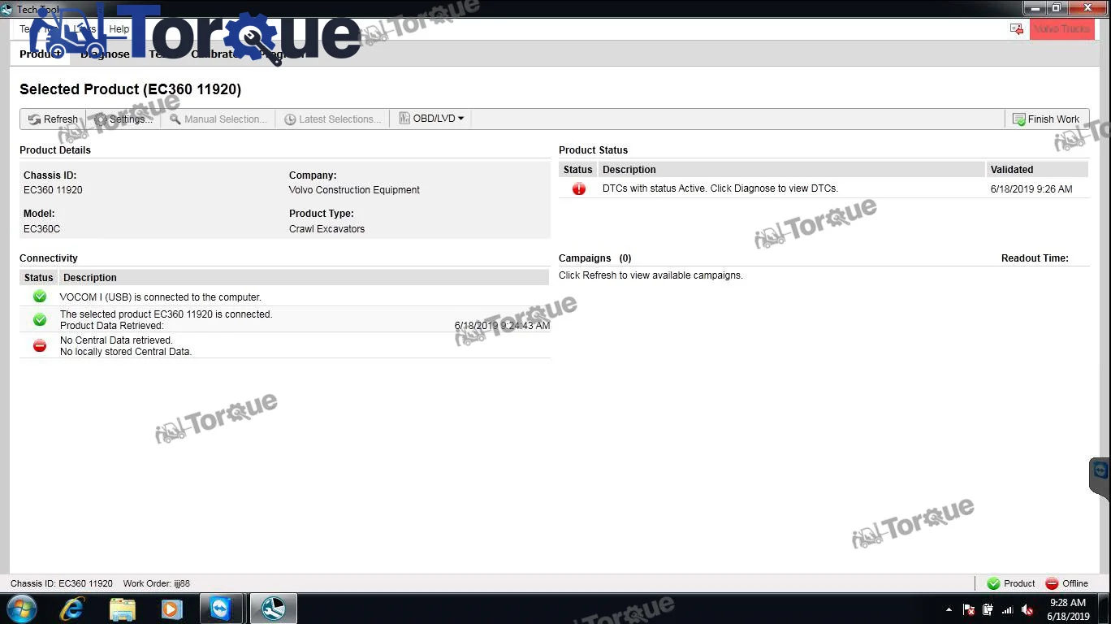Click the Description header in Product Status

[x=791, y=170]
